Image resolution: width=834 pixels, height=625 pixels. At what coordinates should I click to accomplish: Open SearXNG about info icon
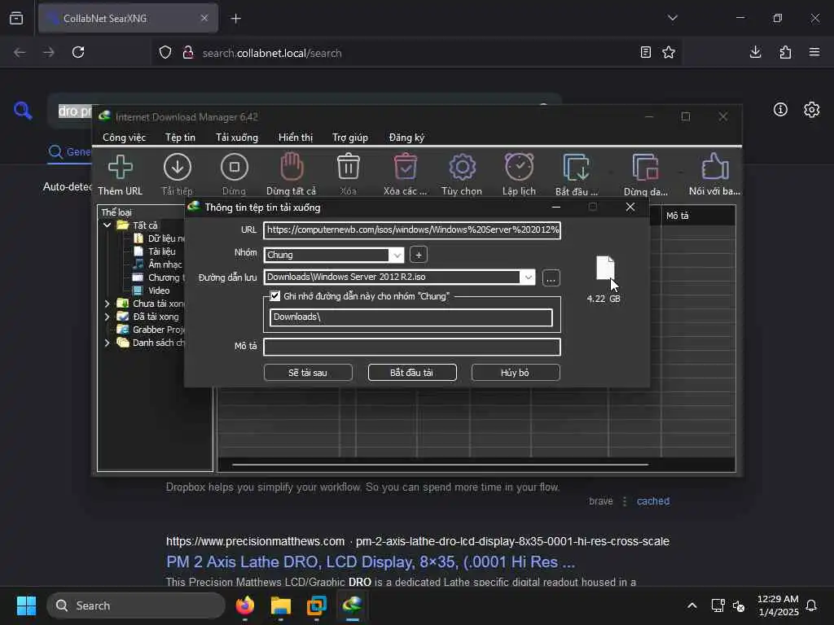coord(780,110)
